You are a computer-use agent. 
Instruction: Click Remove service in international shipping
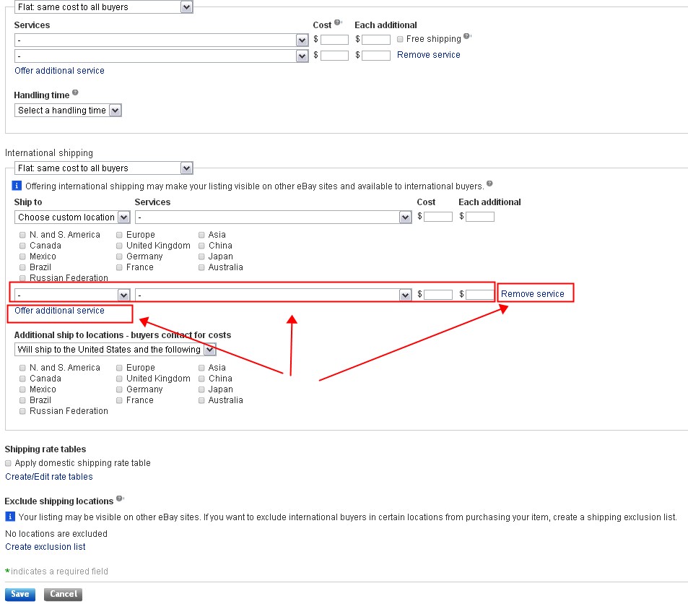click(x=532, y=294)
